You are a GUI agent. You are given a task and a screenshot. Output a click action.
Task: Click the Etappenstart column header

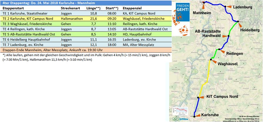pos(13,8)
